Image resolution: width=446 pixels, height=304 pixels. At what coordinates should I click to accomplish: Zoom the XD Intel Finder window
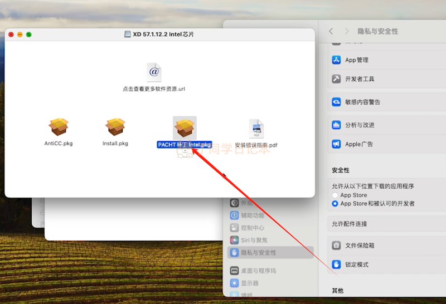(29, 35)
